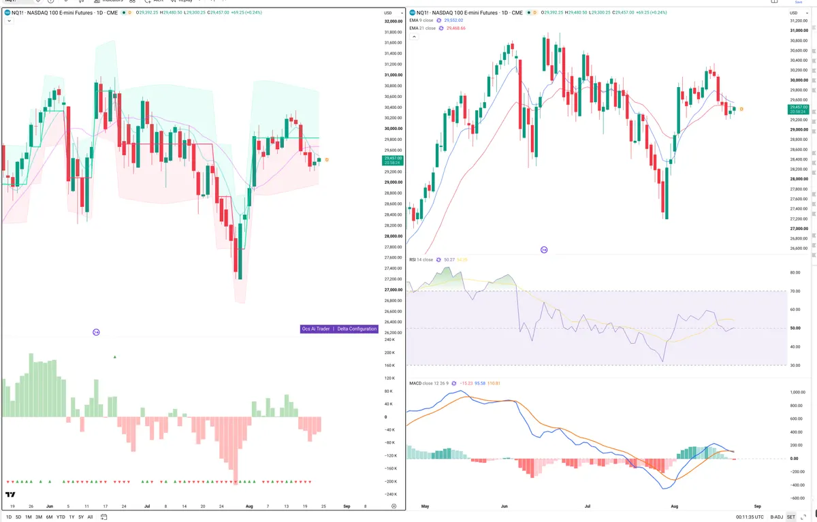Click the right chart's scroll-to-latest-bar icon
The image size is (817, 522).
544,250
